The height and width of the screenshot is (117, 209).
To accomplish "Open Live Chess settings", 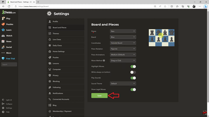I will 65,39.
